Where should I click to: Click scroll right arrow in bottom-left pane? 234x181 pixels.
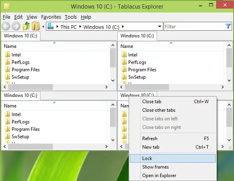click(106, 146)
